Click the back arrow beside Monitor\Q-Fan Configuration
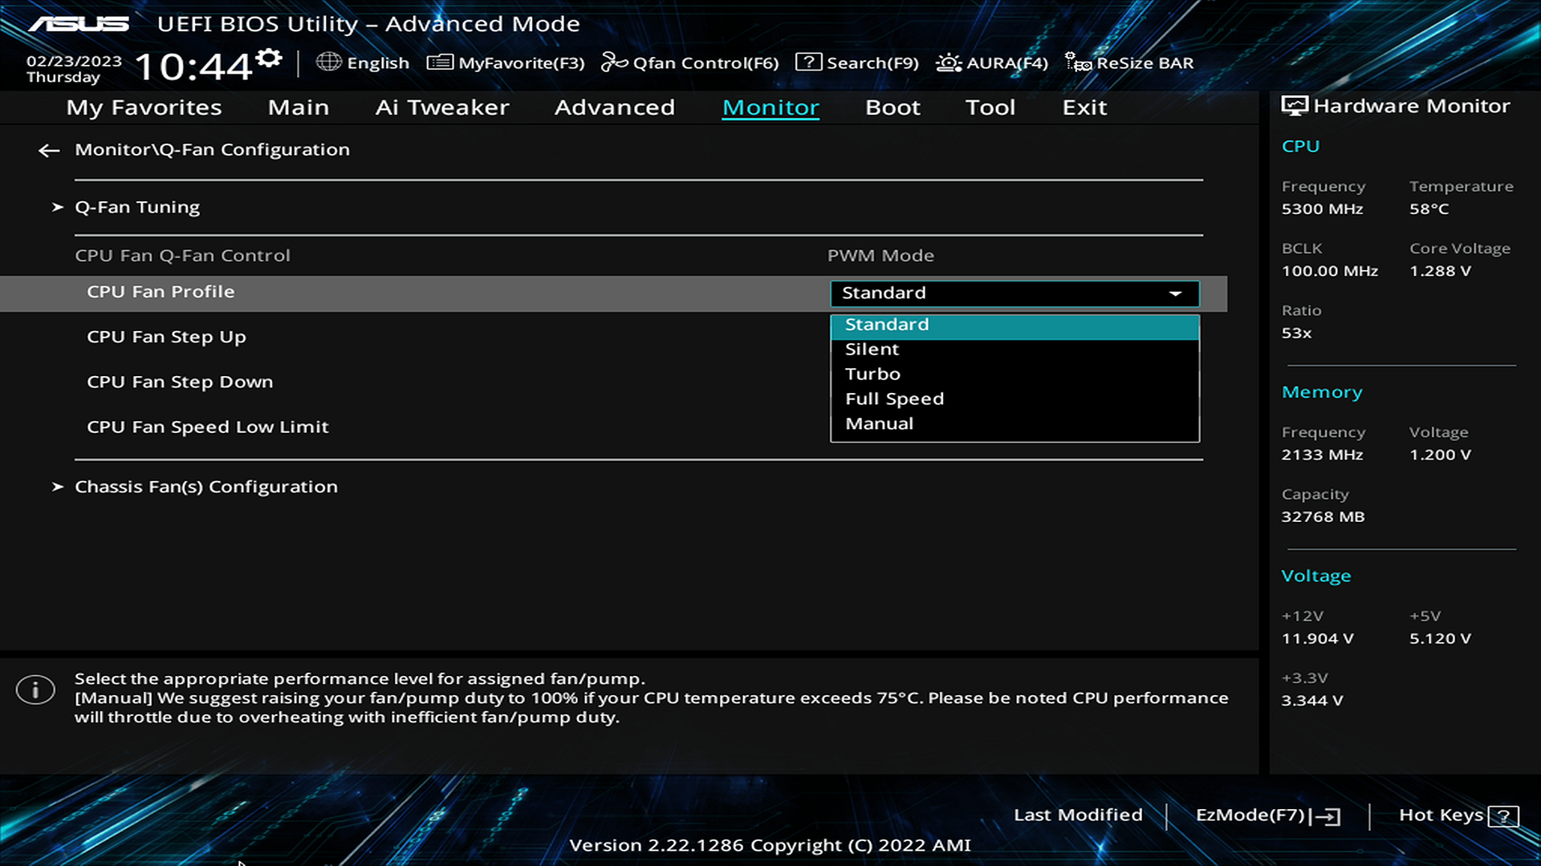This screenshot has height=866, width=1541. tap(49, 151)
